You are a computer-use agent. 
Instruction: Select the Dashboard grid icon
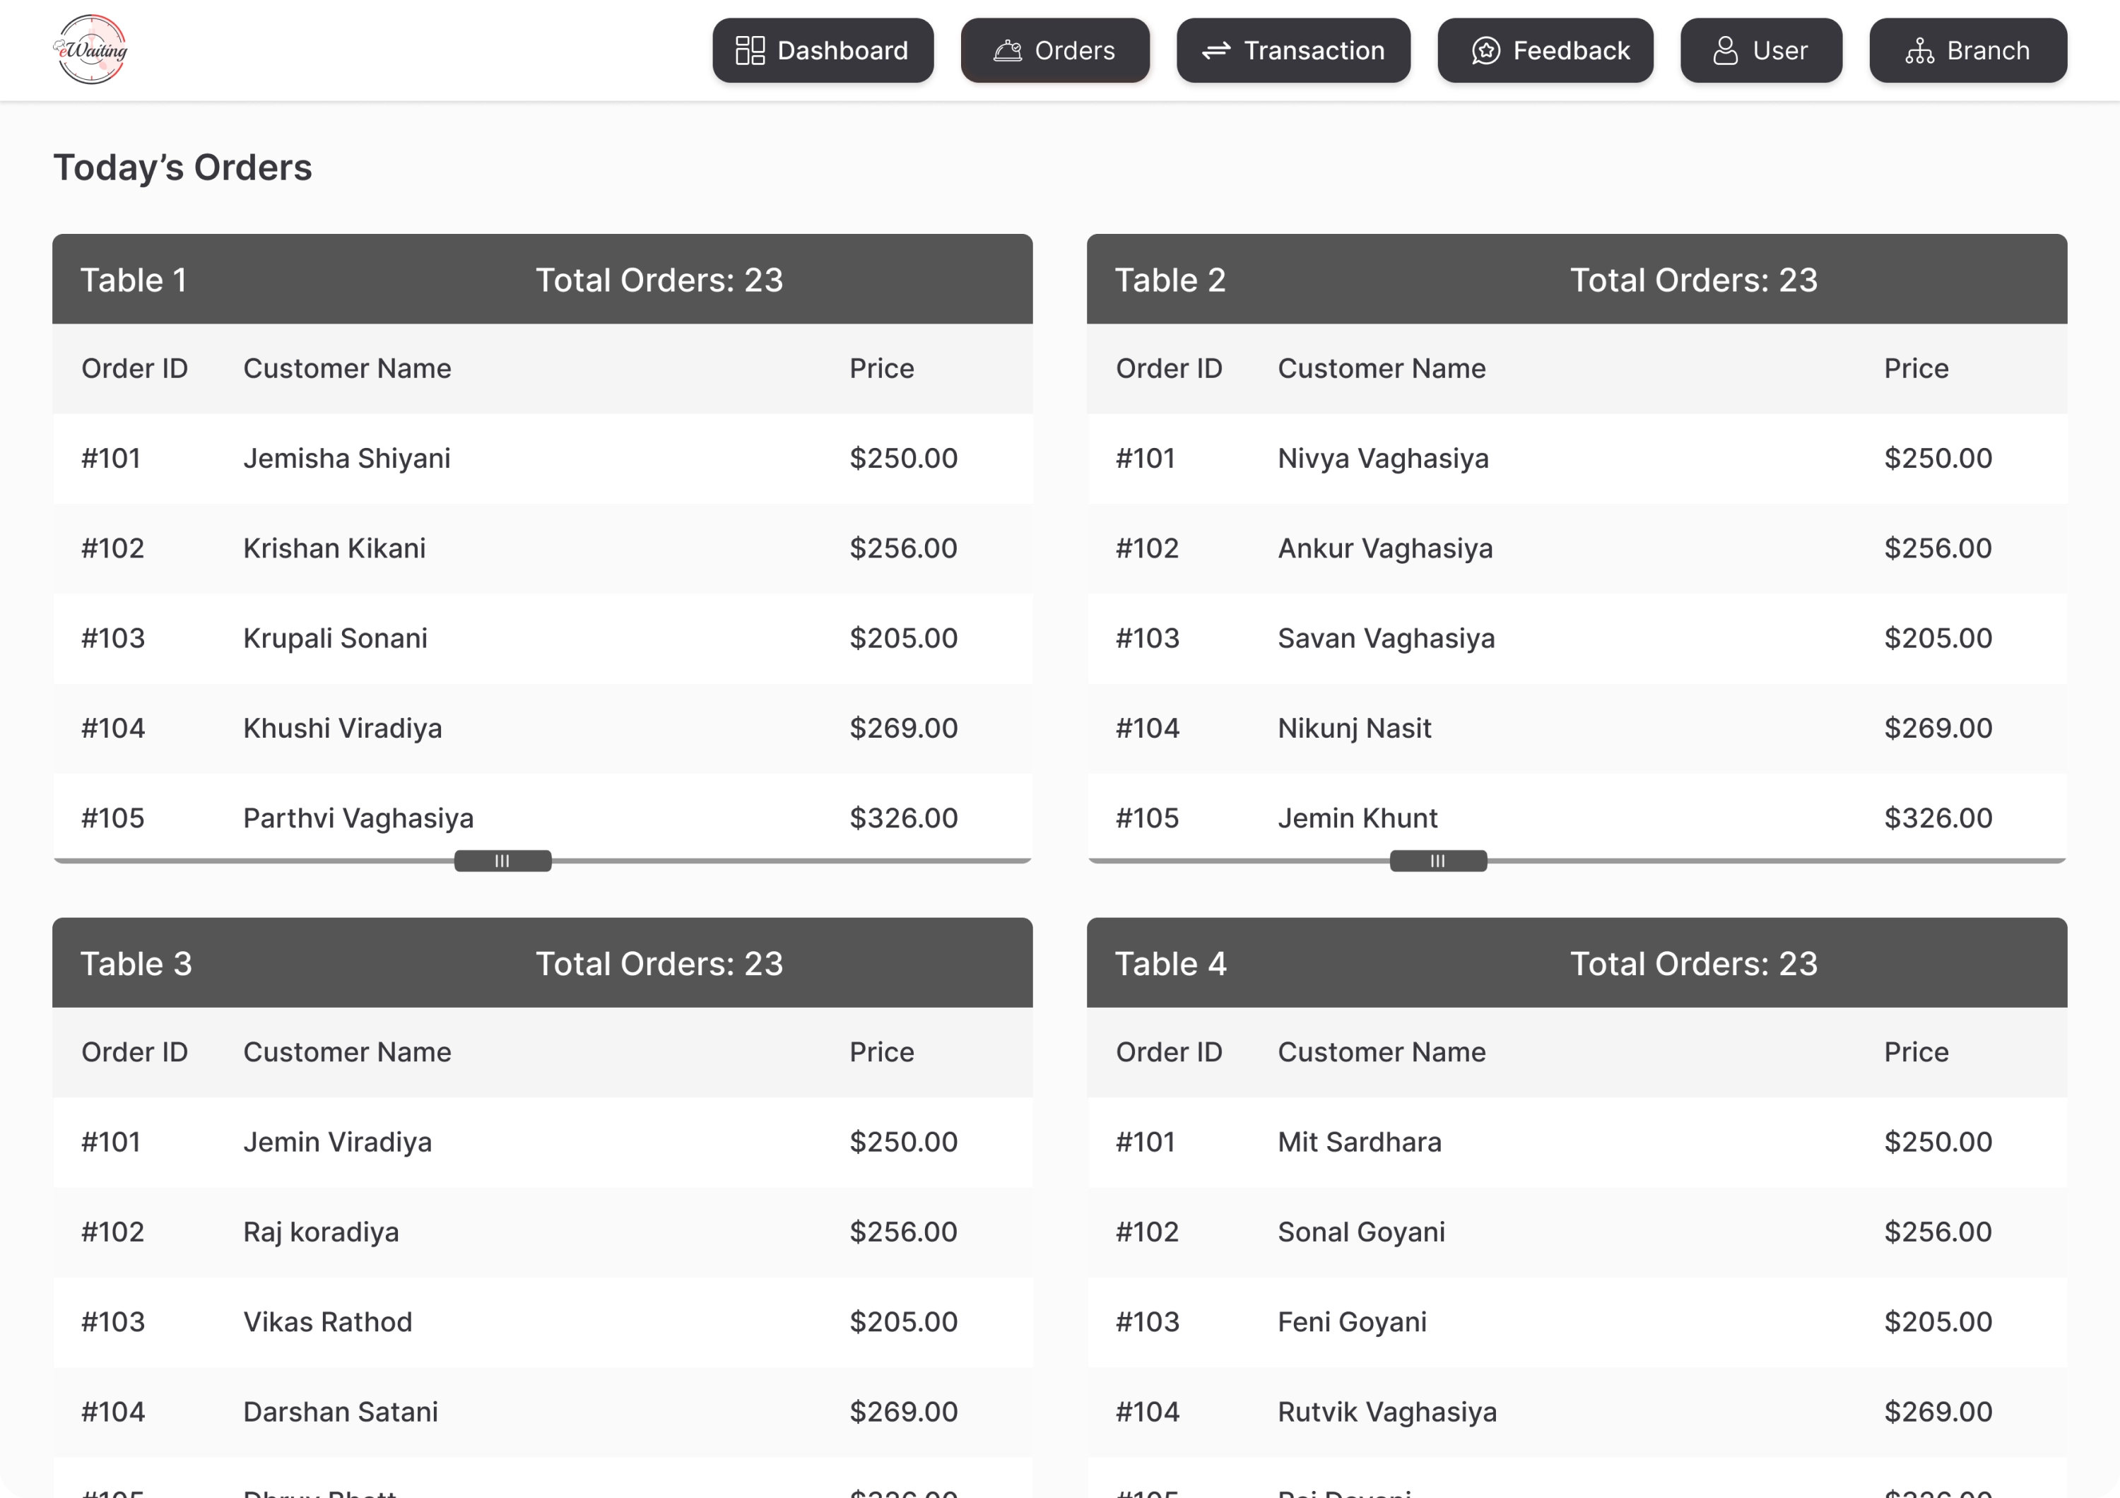[x=750, y=50]
